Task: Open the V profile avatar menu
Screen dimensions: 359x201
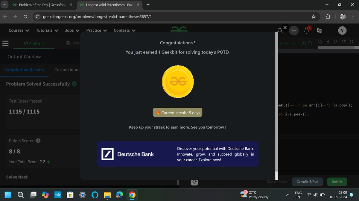Action: 342,30
